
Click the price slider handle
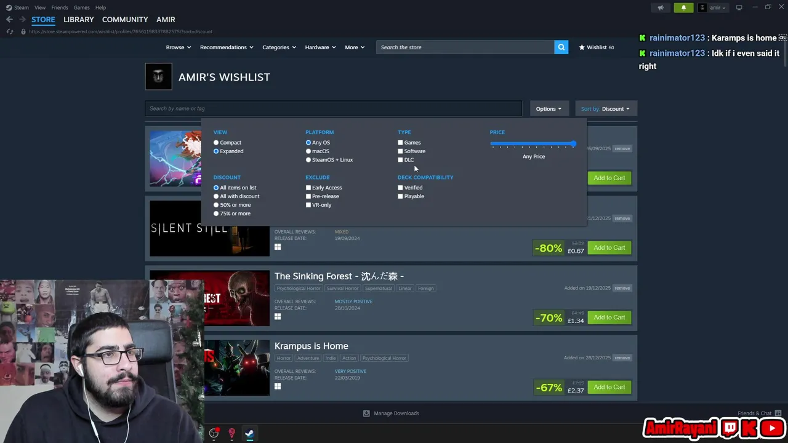point(573,143)
